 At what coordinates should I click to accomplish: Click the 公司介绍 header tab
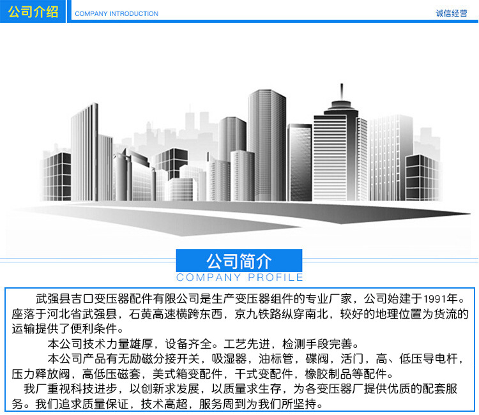coord(33,11)
